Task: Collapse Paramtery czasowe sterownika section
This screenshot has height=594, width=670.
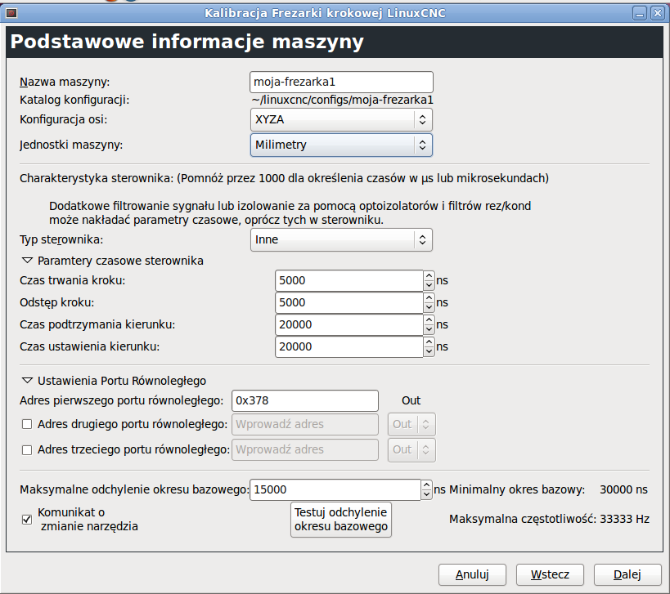Action: (27, 261)
